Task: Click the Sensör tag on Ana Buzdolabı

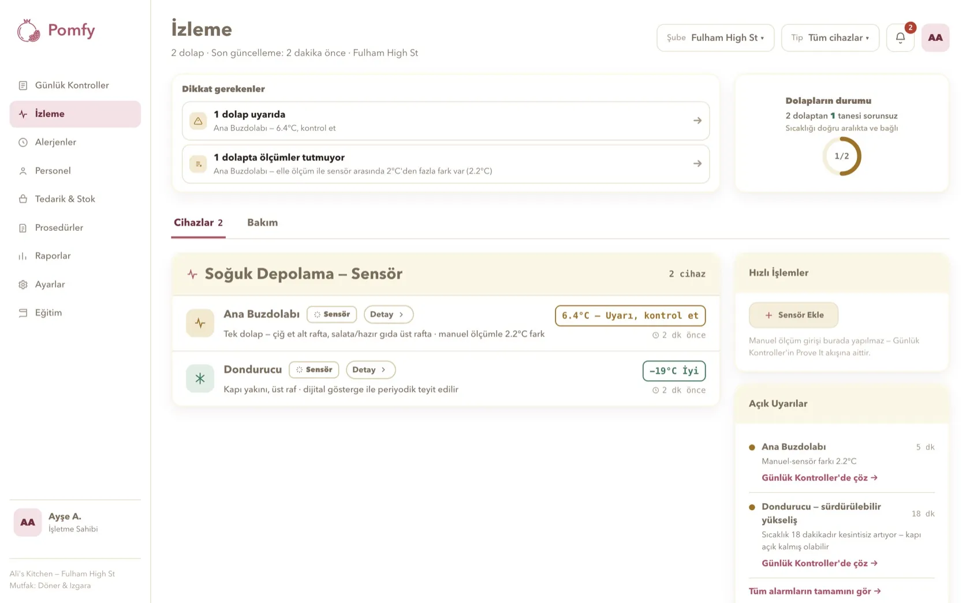Action: tap(331, 314)
